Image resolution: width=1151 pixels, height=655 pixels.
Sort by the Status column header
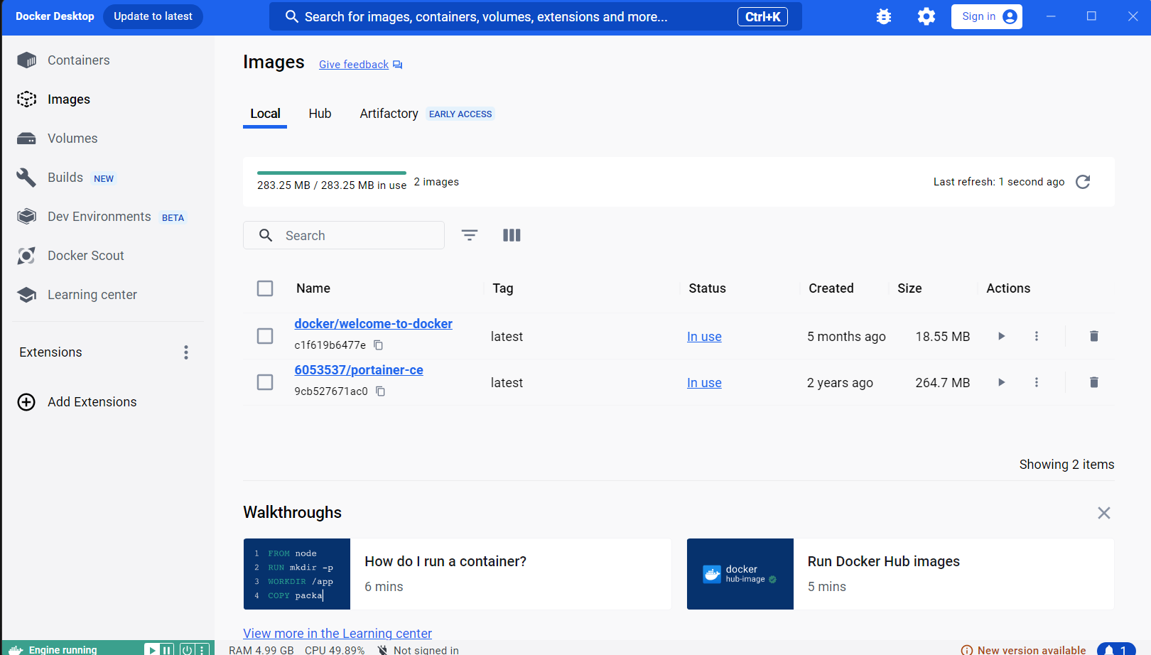pyautogui.click(x=707, y=288)
